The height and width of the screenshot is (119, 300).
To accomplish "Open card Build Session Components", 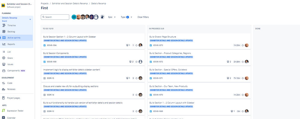I will tap(56, 53).
